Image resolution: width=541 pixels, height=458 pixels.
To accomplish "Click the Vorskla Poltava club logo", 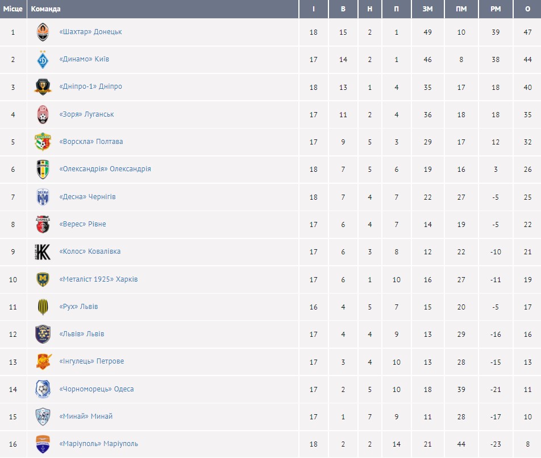I will click(x=43, y=142).
